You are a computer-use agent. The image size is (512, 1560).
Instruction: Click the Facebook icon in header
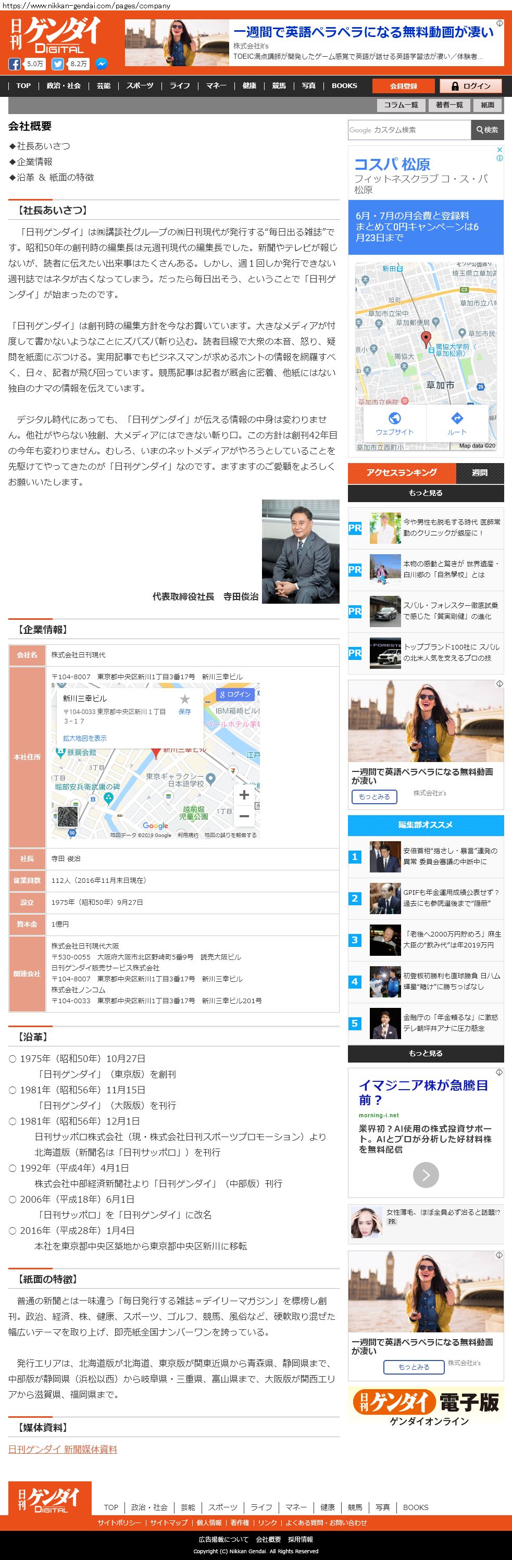[x=15, y=64]
